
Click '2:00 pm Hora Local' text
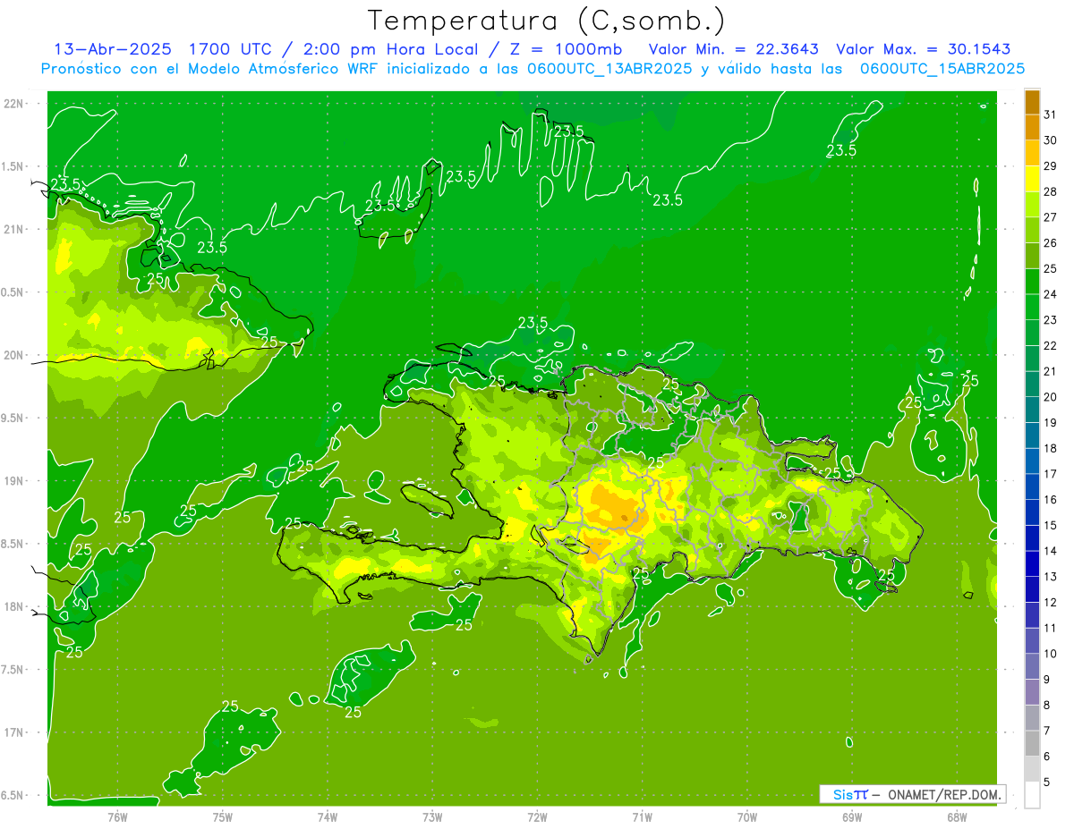click(x=390, y=49)
